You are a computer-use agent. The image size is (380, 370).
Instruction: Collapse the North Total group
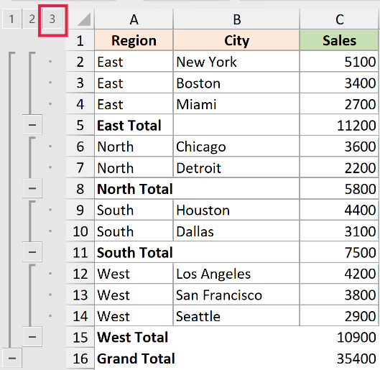point(32,188)
